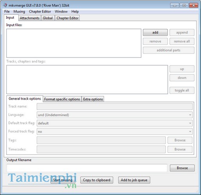Image resolution: width=201 pixels, height=195 pixels.
Task: Close the mkvmerge GUI window
Action: click(x=194, y=5)
